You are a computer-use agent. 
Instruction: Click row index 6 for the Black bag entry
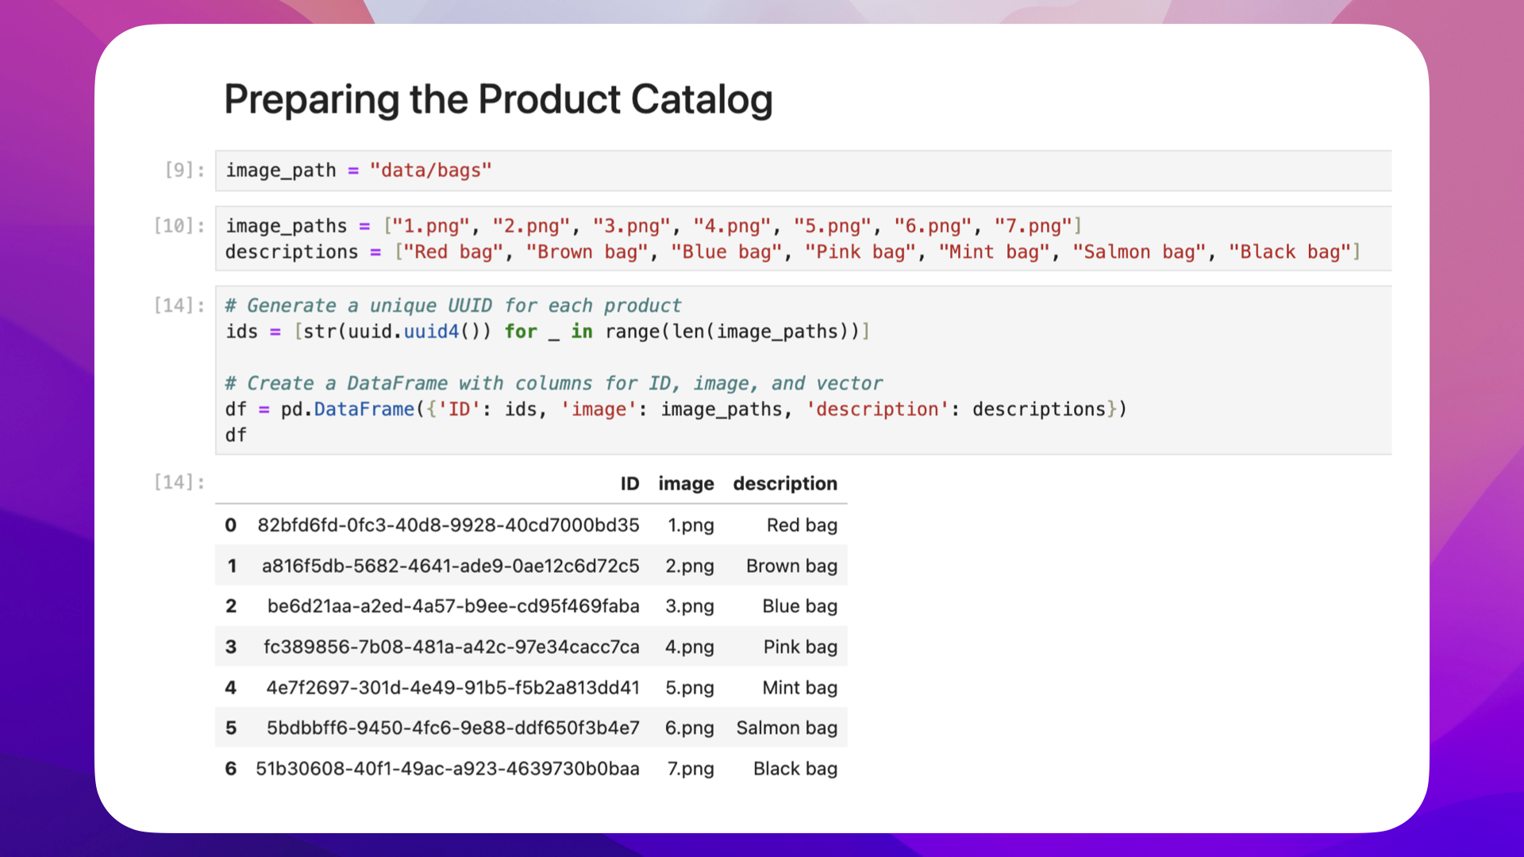pos(230,768)
